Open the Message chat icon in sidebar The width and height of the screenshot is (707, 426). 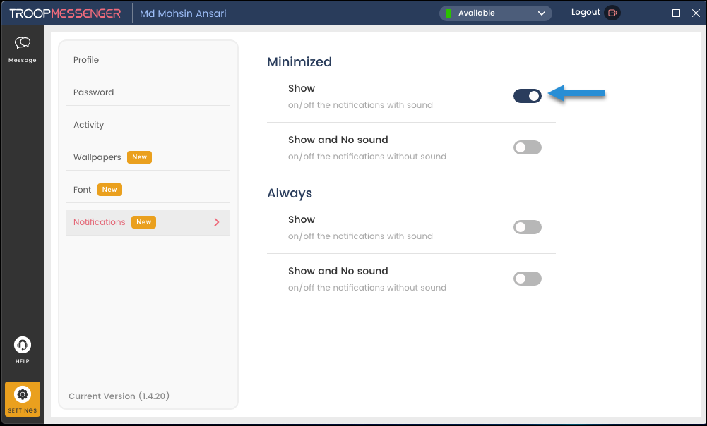click(22, 44)
